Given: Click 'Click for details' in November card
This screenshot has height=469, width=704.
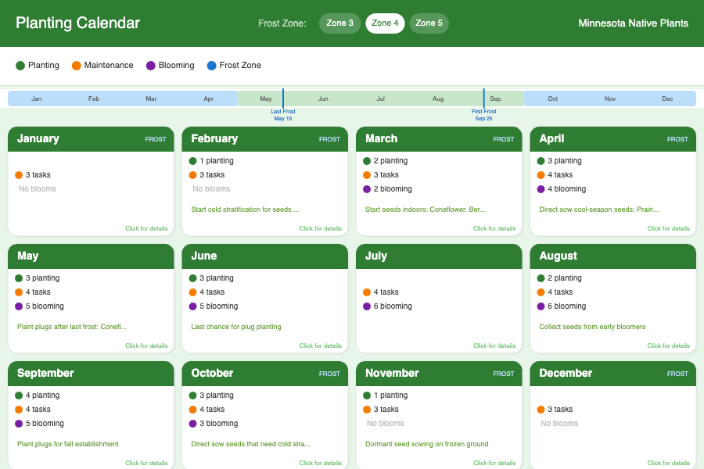Looking at the screenshot, I should point(494,463).
